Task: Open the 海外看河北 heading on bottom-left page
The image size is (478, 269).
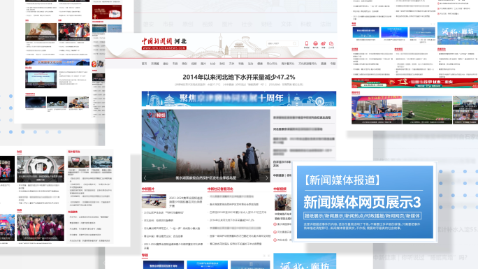Action: 74,152
